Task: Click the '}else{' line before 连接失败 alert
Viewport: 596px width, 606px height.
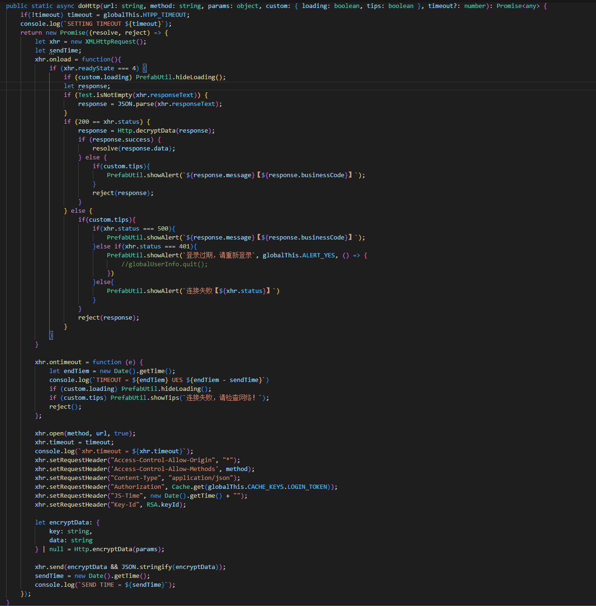Action: tap(103, 282)
